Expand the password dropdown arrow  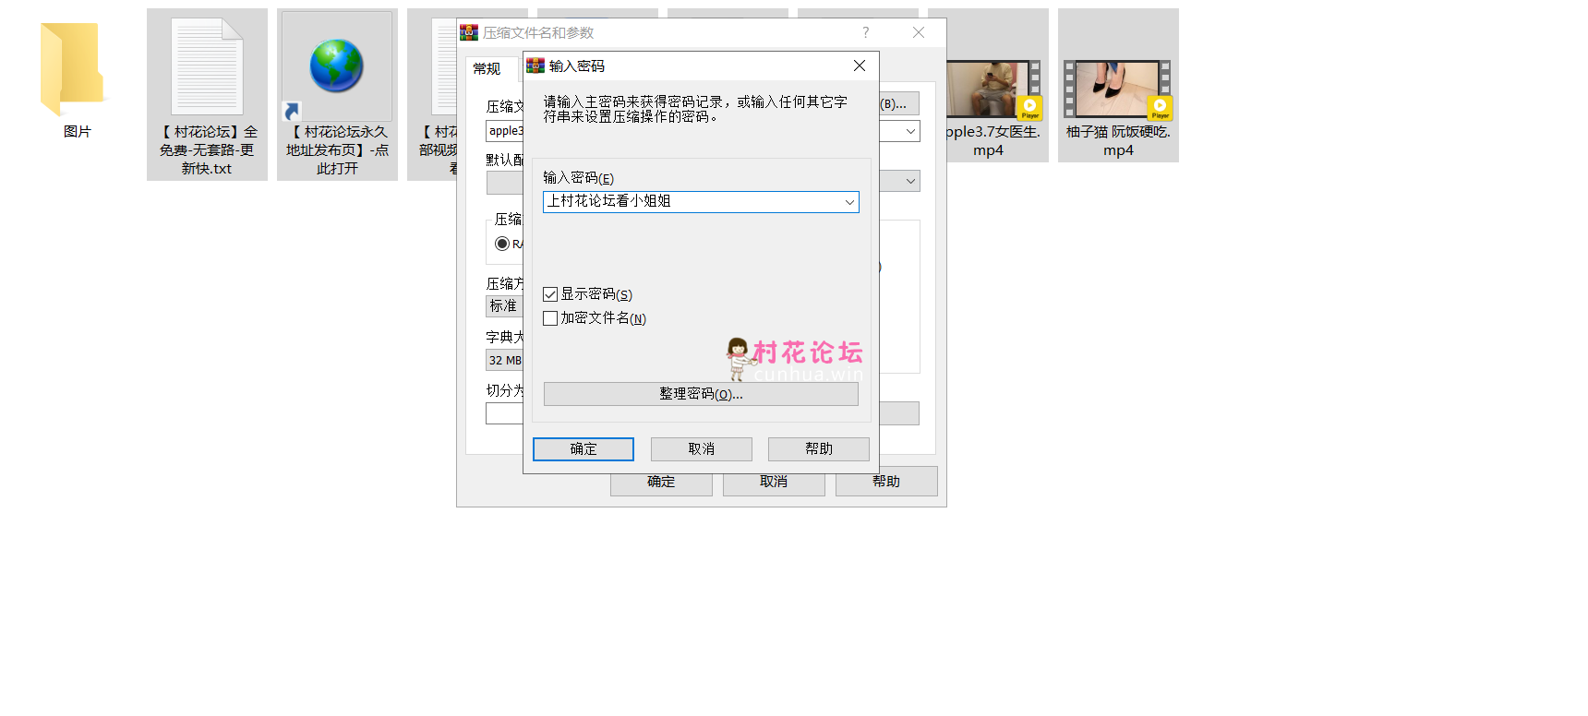(849, 202)
